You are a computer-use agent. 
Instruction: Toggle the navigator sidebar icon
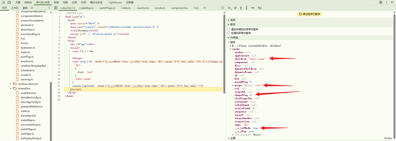pos(56,8)
